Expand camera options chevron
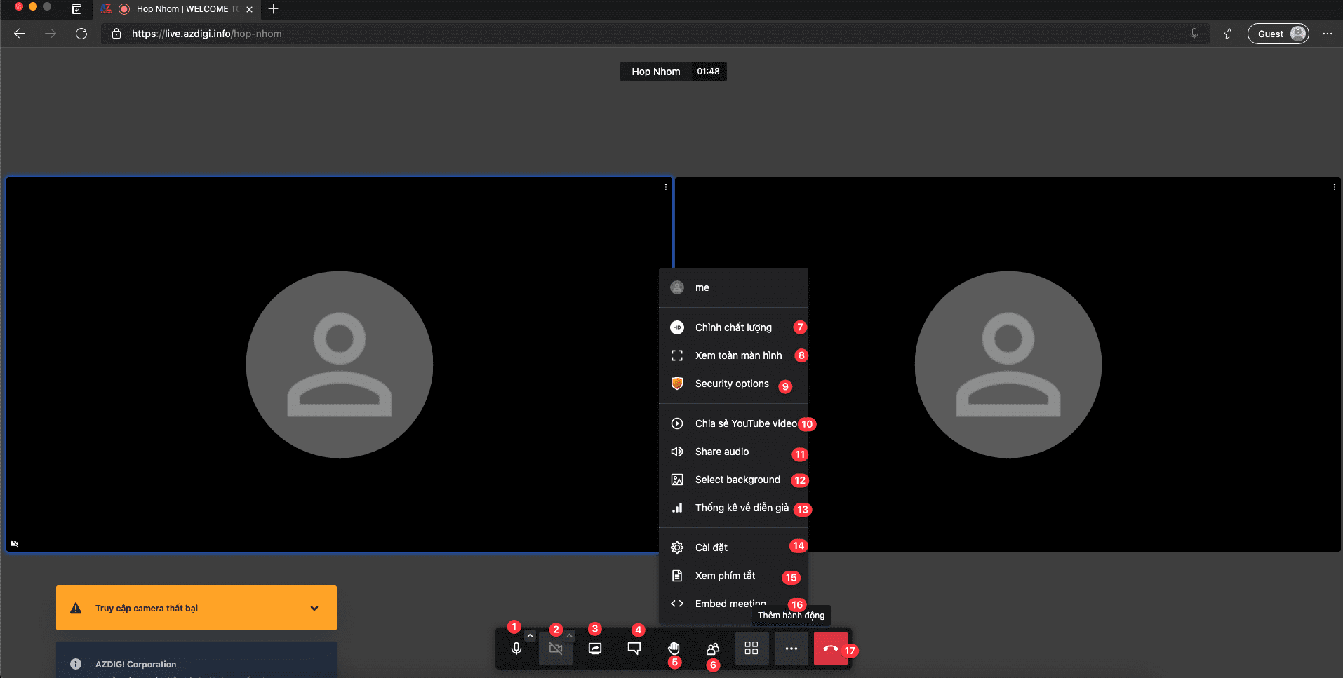Viewport: 1343px width, 678px height. 570,635
